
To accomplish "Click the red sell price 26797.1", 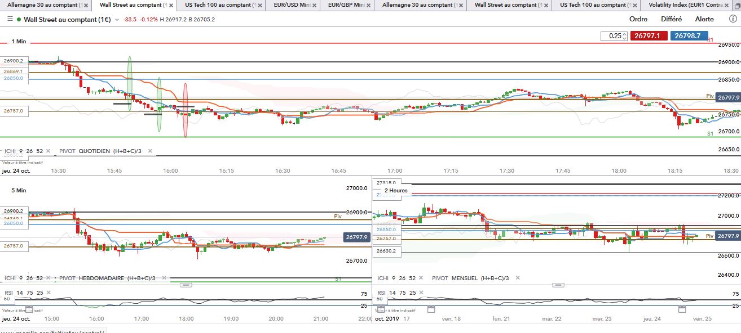I will click(x=649, y=35).
